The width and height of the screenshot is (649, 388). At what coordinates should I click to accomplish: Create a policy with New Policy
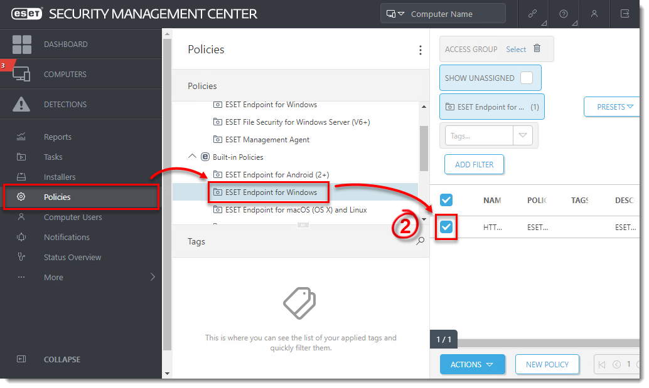547,364
